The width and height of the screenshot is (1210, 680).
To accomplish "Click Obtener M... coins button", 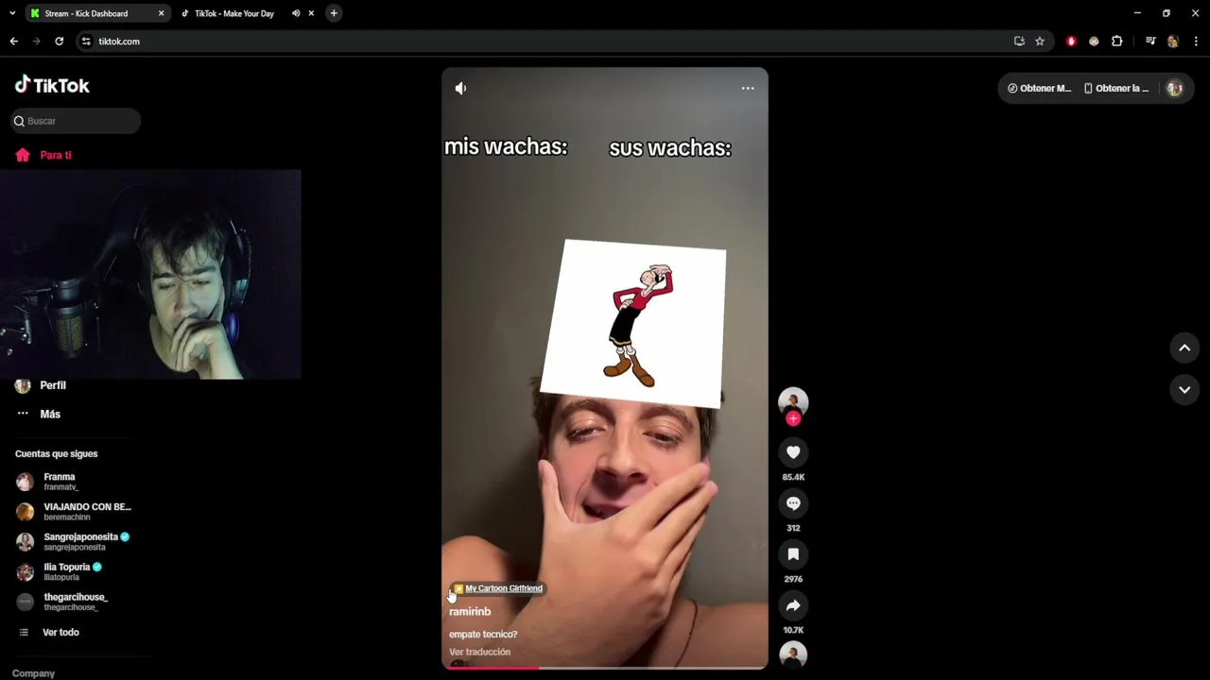I will coord(1039,88).
